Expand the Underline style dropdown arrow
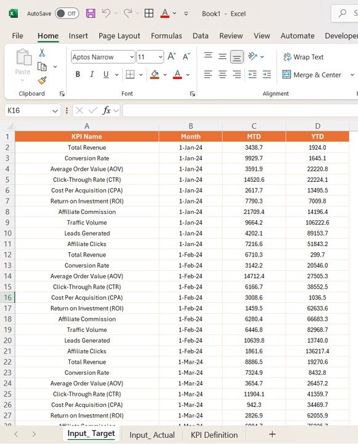 click(x=117, y=75)
